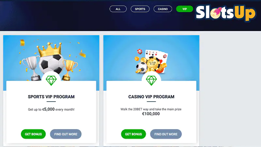Screen dimensions: 261x147
Task: Click the green diamond icon on Casino VIP card
Action: coord(151,81)
